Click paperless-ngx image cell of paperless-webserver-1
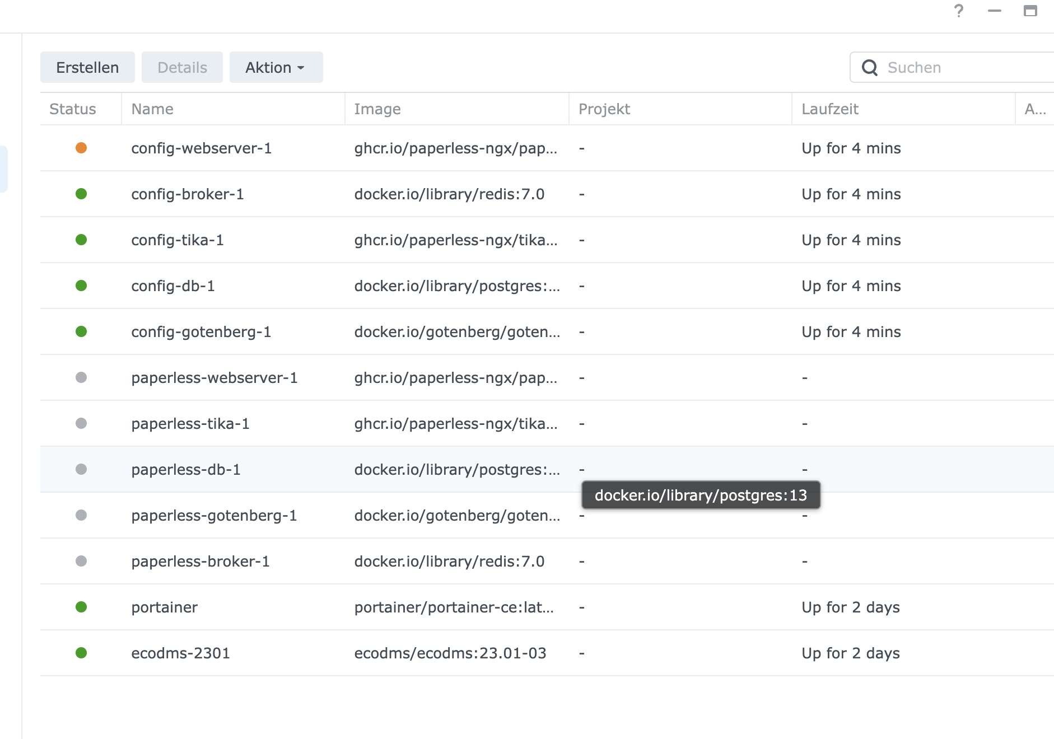 pyautogui.click(x=456, y=378)
